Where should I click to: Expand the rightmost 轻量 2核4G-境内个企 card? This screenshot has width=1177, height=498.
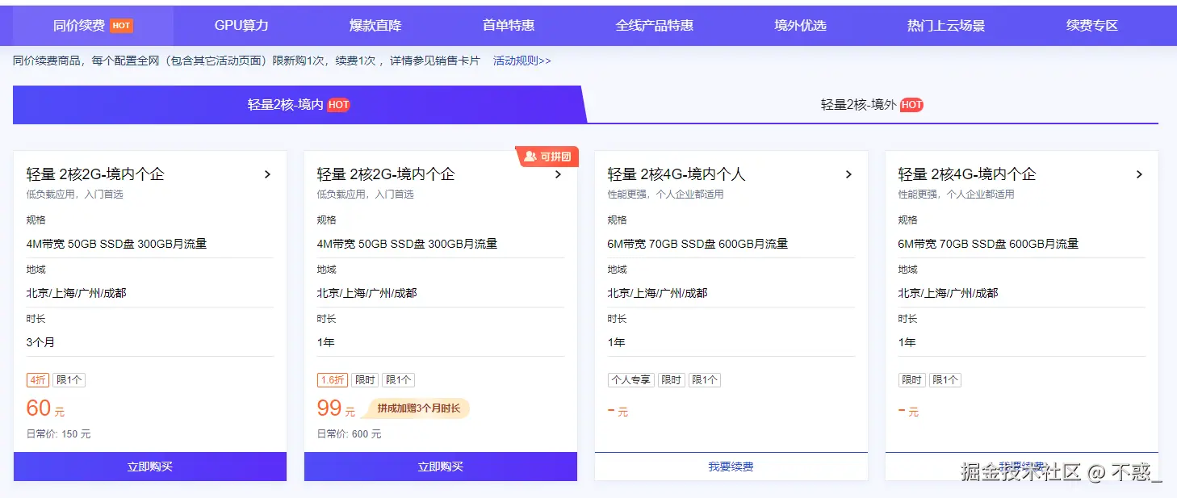[1139, 174]
